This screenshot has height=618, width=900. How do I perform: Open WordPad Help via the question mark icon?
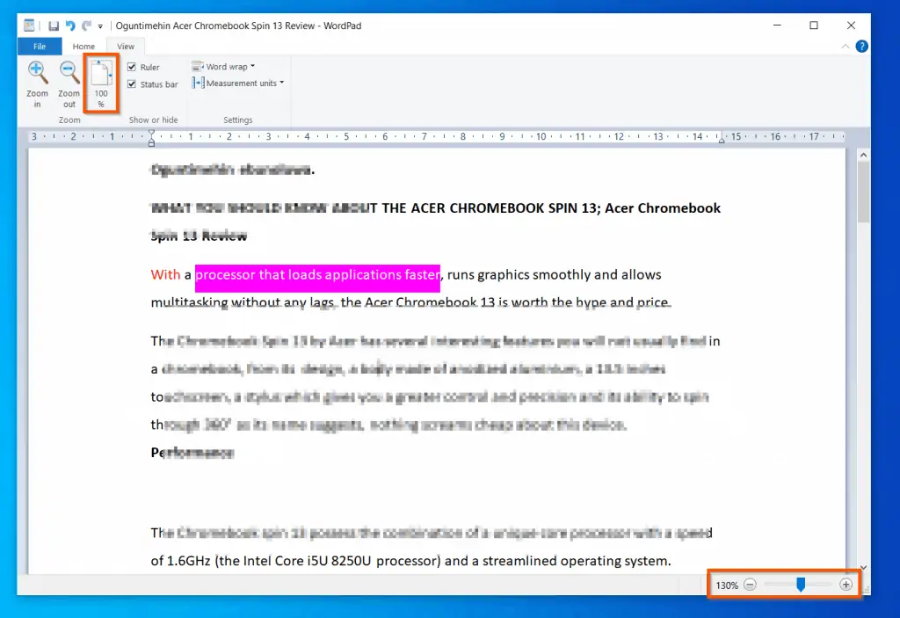[861, 47]
